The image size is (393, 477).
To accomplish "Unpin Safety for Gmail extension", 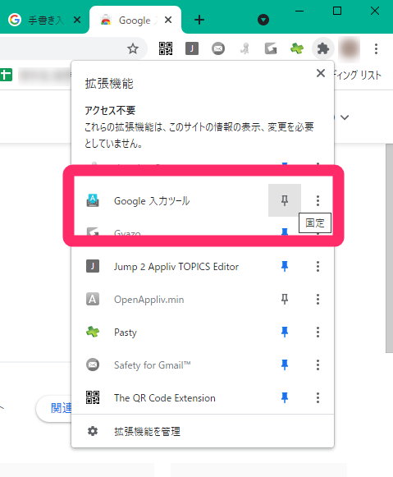I will tap(285, 365).
